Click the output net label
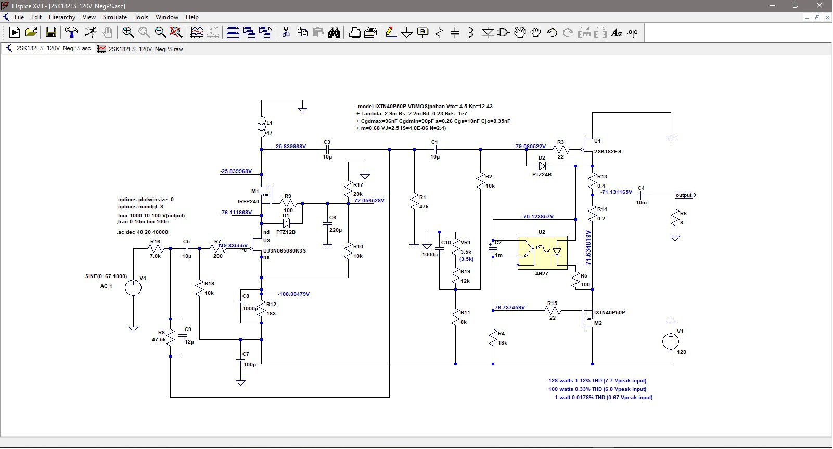 tap(685, 195)
